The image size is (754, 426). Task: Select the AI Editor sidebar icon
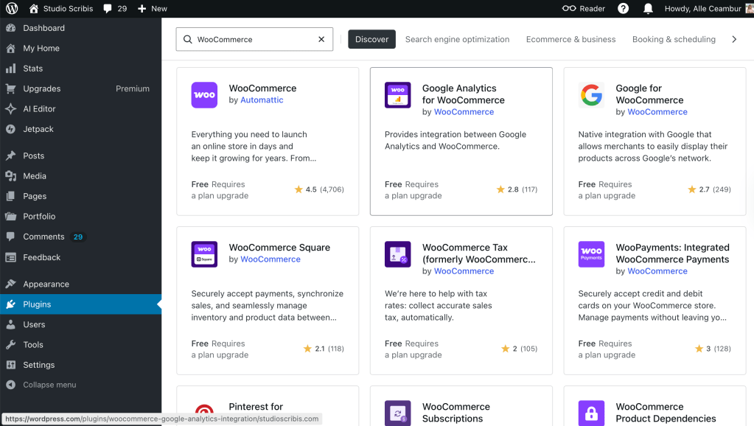pyautogui.click(x=12, y=108)
